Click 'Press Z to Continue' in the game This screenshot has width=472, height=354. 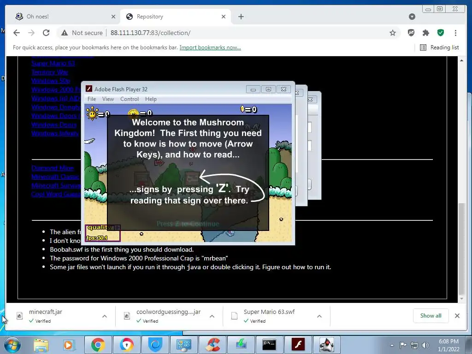pyautogui.click(x=188, y=224)
